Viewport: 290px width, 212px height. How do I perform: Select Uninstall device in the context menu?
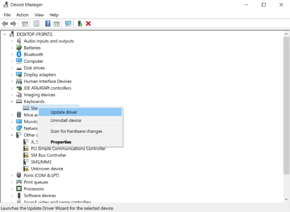(66, 120)
